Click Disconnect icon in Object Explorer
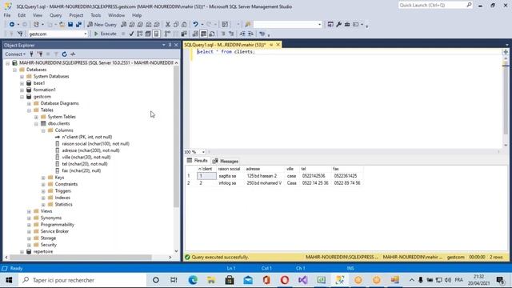This screenshot has width=512, height=288. pos(40,54)
